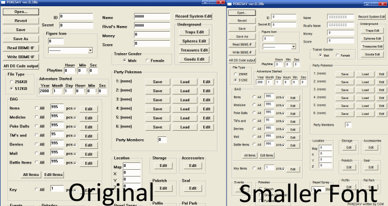This screenshot has width=388, height=206.
Task: Click Party Members field in Original window
Action: [163, 140]
